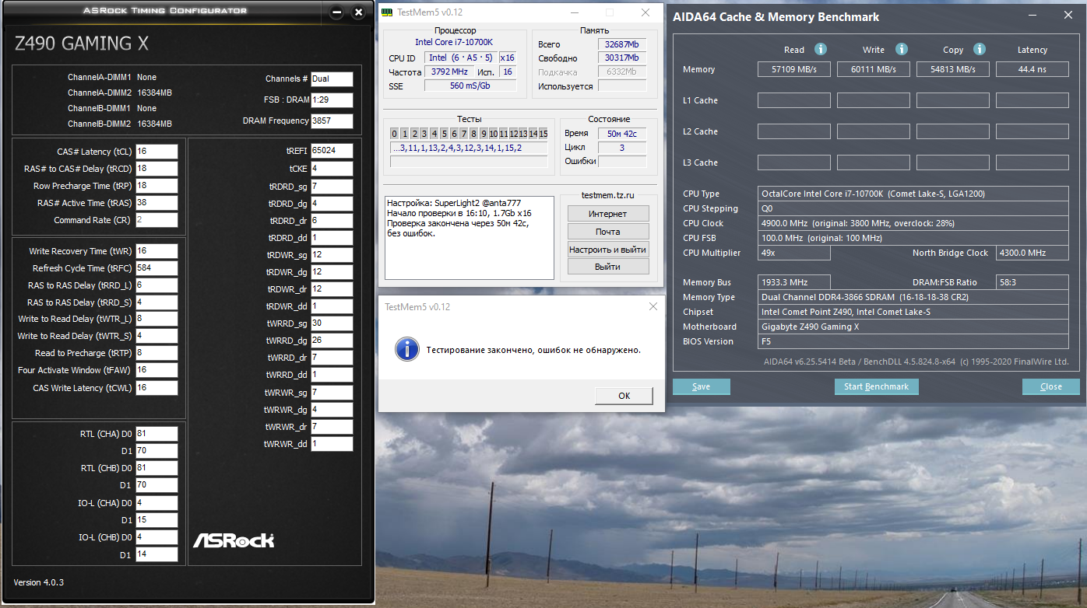The height and width of the screenshot is (608, 1087).
Task: Focus the CAS Write Latency (tCWL) field
Action: point(157,388)
